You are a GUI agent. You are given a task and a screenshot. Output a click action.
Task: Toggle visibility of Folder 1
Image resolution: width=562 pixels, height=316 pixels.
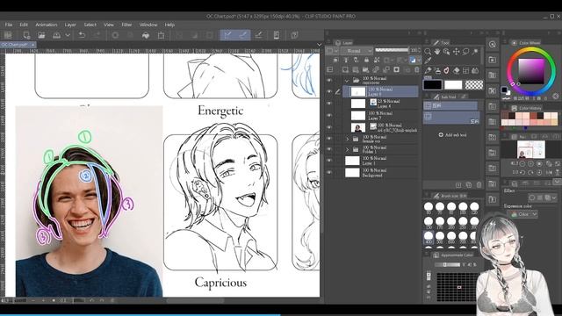[x=329, y=149]
